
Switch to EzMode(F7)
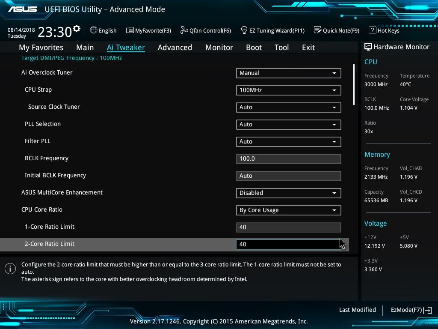click(x=406, y=310)
